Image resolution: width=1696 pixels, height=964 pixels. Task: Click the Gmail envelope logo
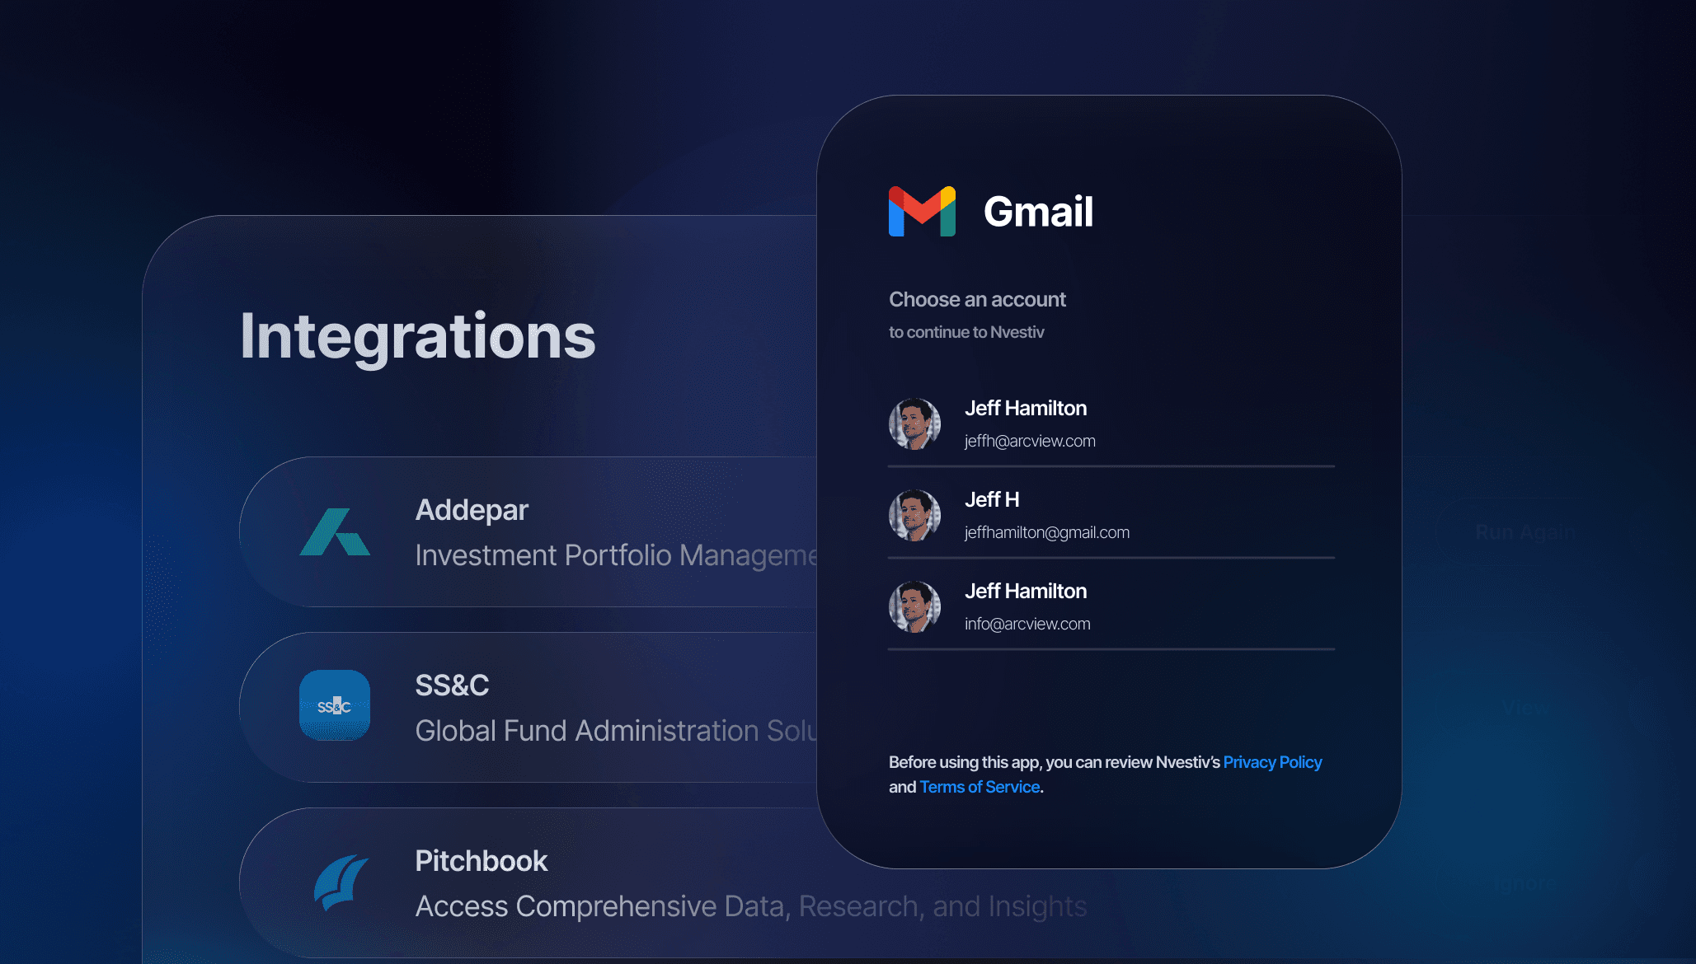point(922,212)
